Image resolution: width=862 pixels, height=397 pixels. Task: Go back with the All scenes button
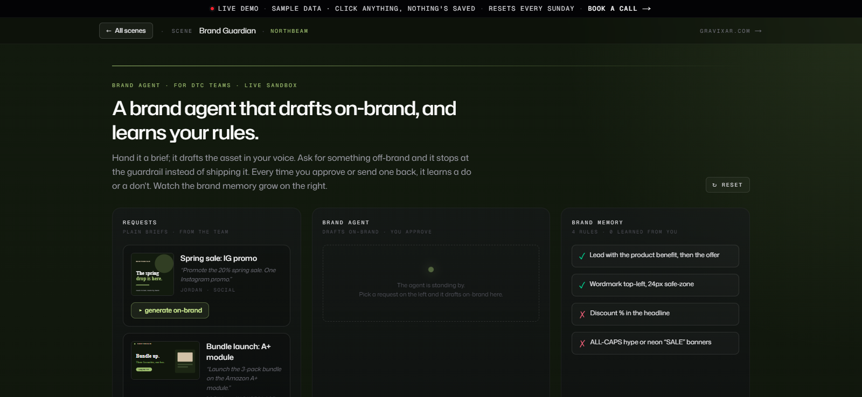point(126,31)
